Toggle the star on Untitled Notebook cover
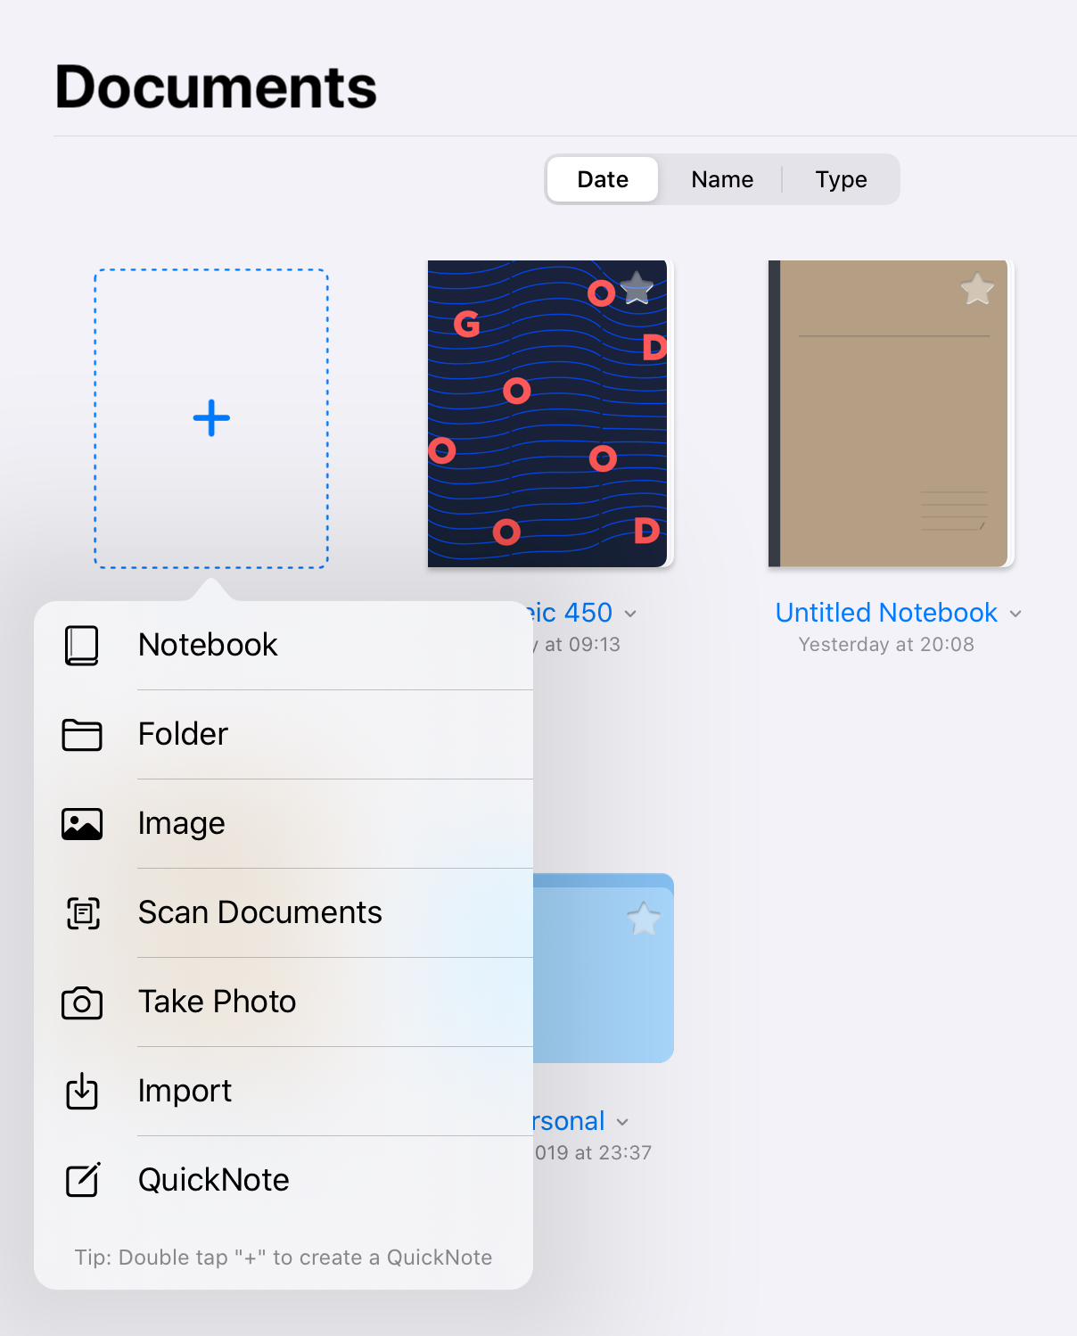This screenshot has width=1077, height=1336. coord(977,288)
